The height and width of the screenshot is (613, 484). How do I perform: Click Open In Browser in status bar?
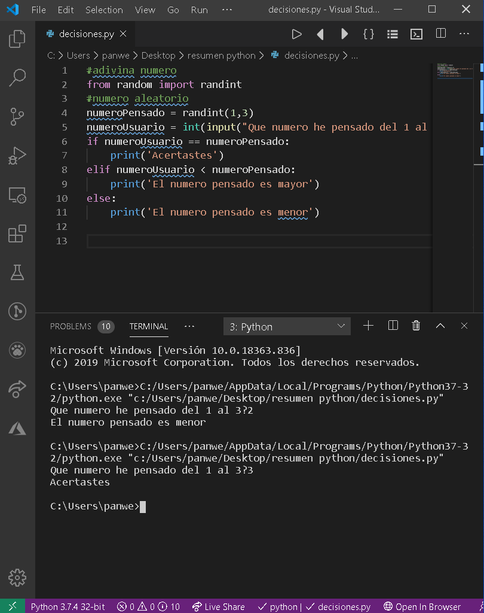coord(422,606)
